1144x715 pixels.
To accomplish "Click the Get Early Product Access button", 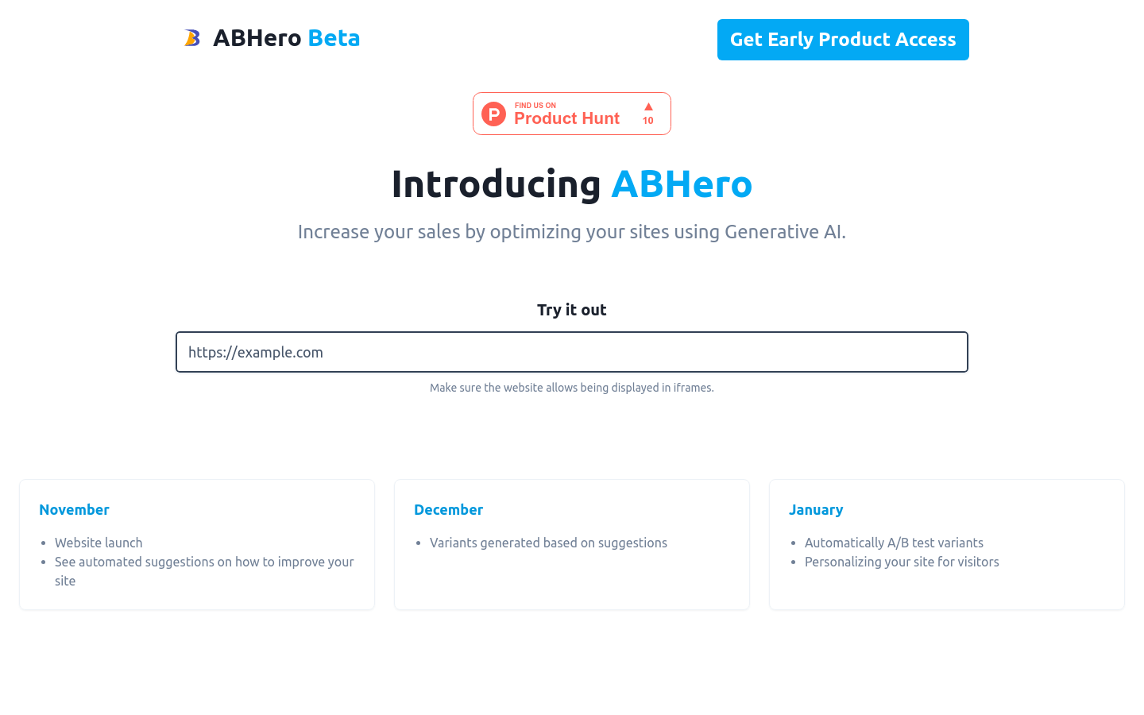I will 843,39.
